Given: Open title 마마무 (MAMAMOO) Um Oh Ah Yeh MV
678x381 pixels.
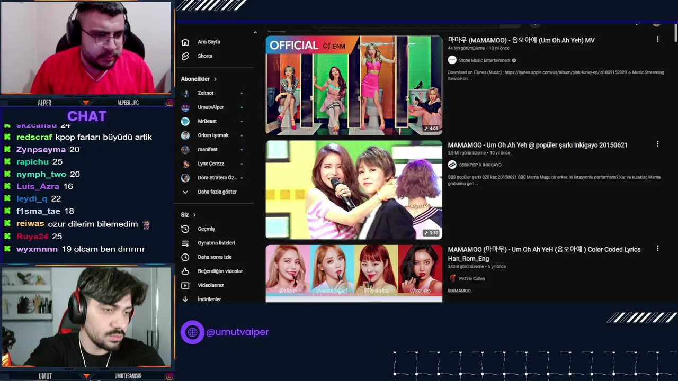Looking at the screenshot, I should pos(521,40).
